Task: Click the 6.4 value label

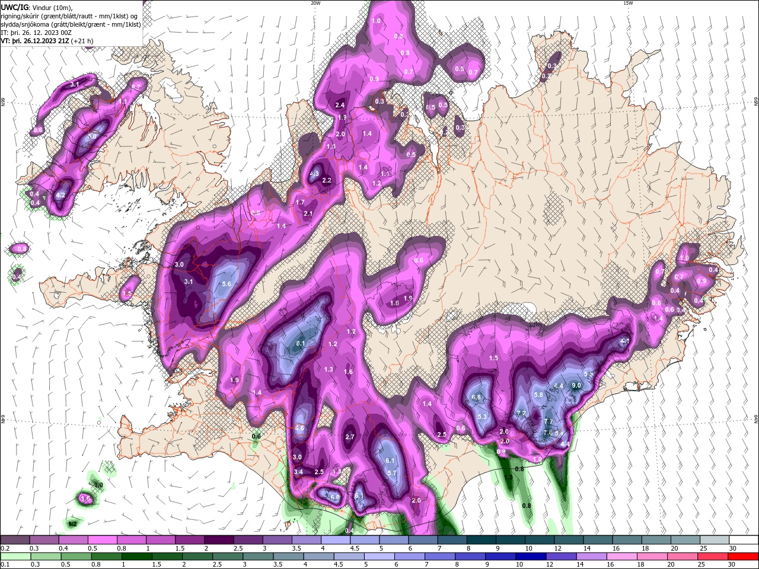Action: [559, 386]
